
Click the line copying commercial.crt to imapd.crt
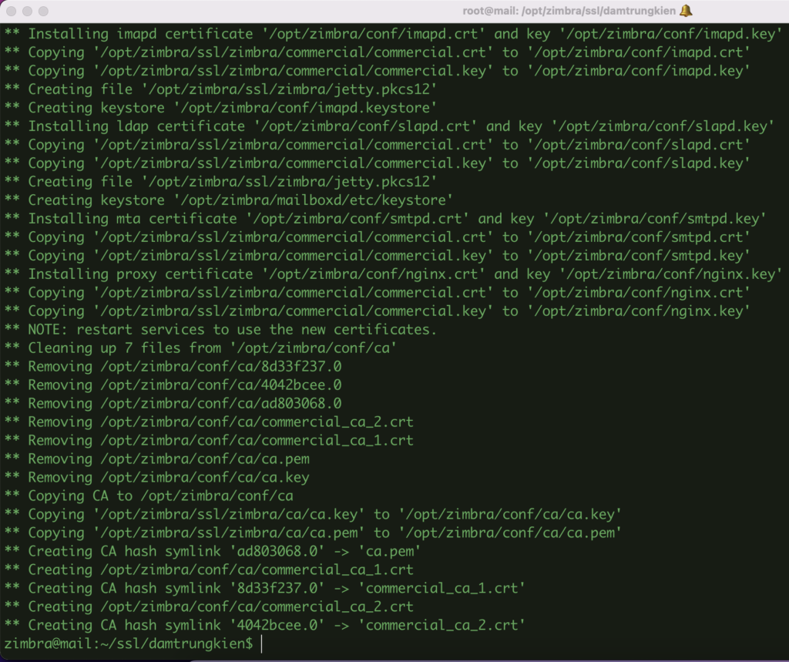378,52
